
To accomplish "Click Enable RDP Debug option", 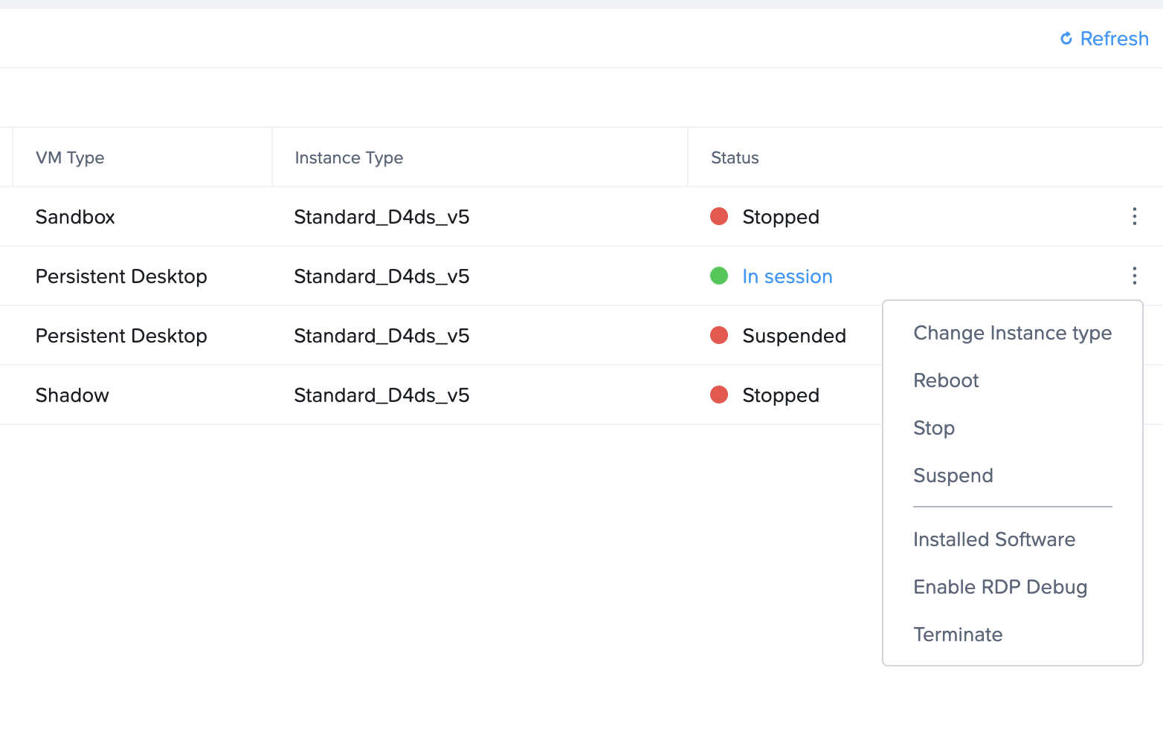I will tap(1000, 587).
